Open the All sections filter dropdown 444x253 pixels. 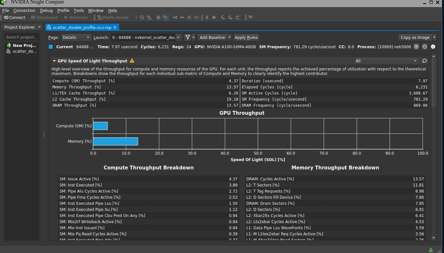tap(386, 61)
